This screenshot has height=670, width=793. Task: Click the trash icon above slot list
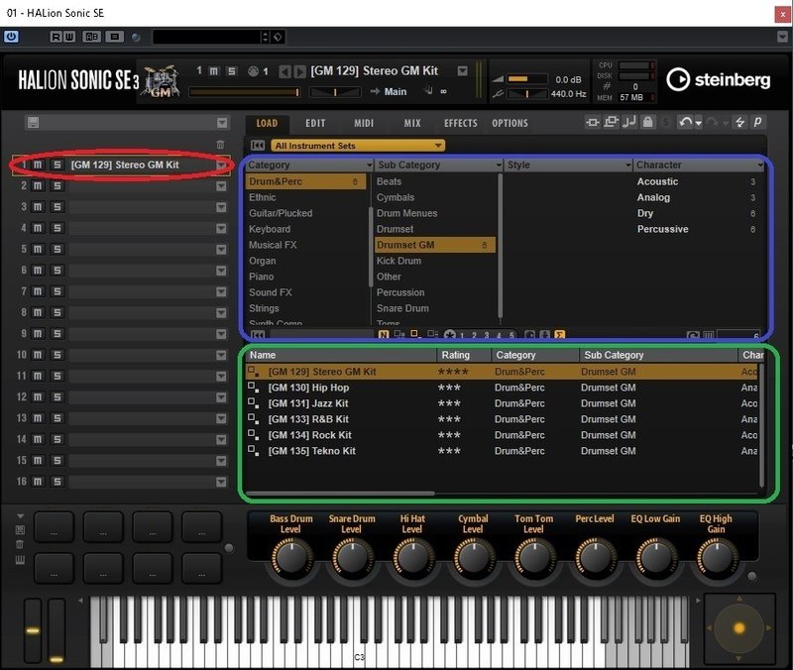tap(220, 145)
